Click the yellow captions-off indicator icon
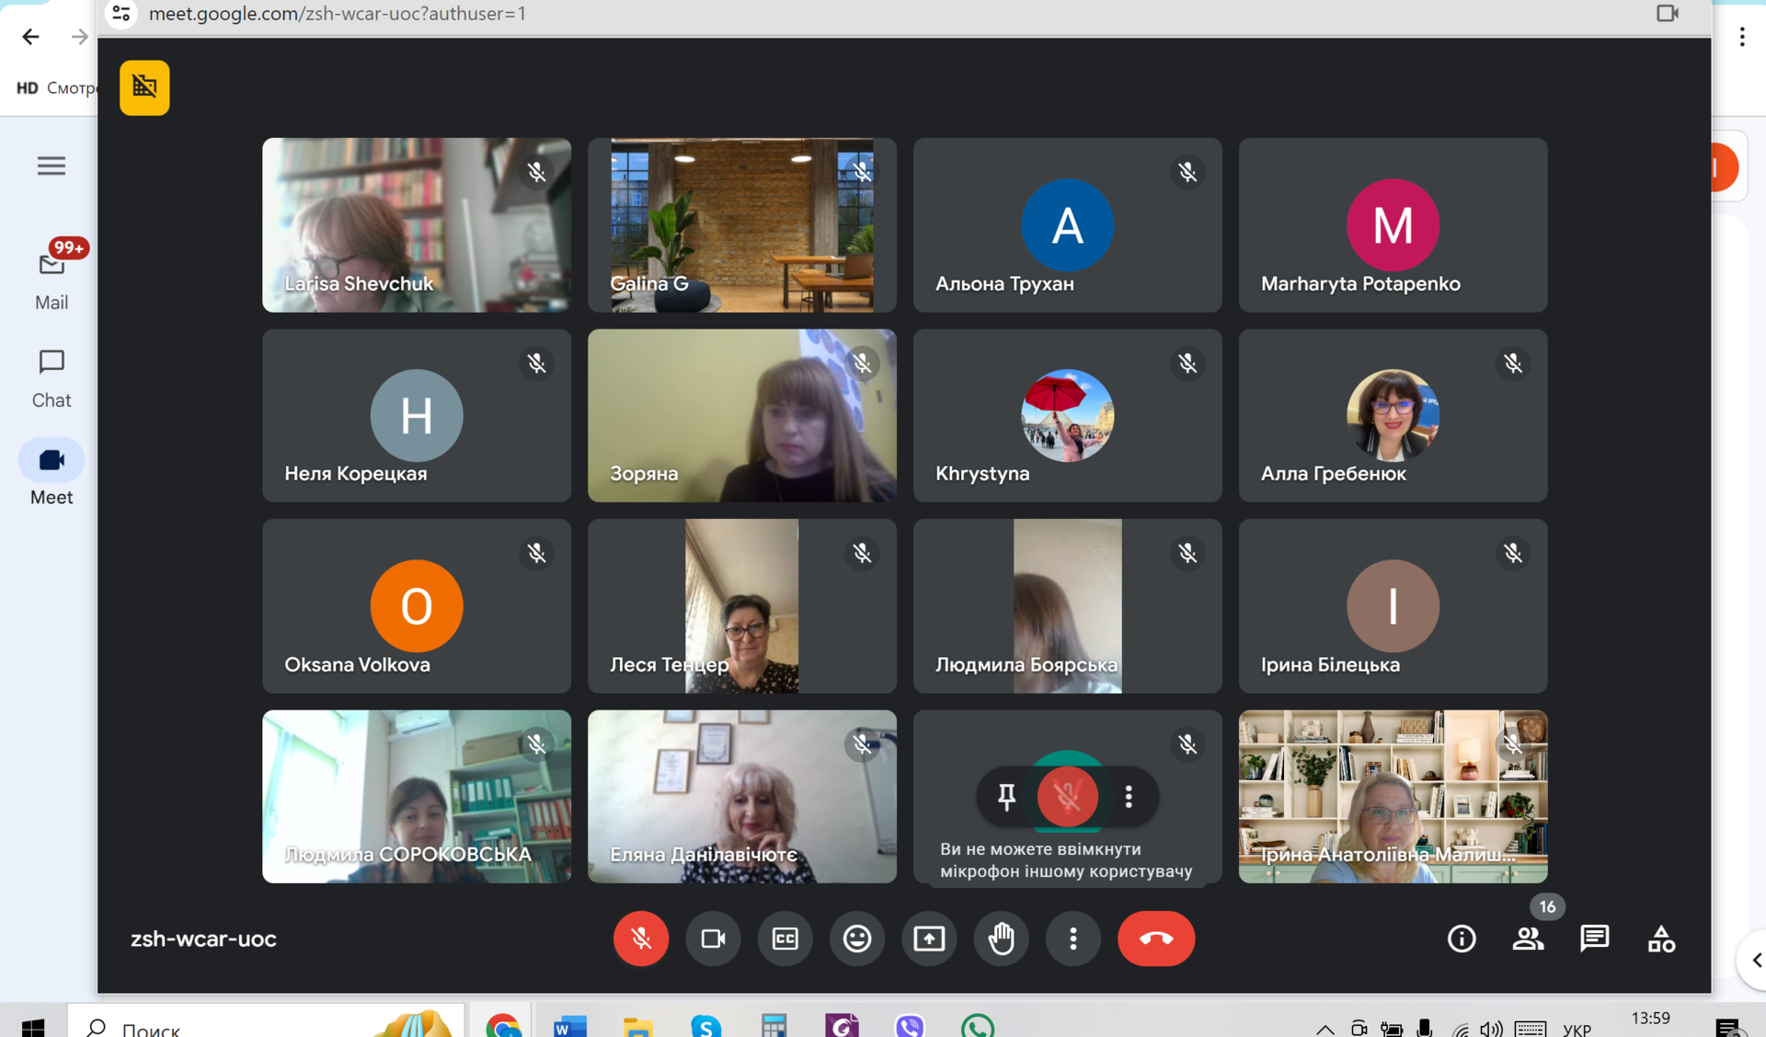 [x=144, y=87]
